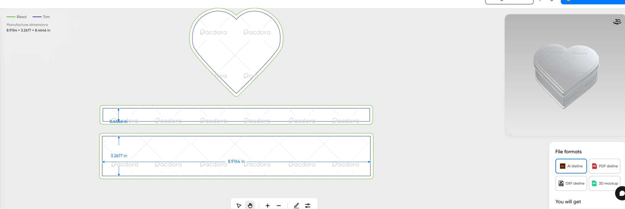Zoom in with the plus icon
This screenshot has width=625, height=209.
[268, 205]
